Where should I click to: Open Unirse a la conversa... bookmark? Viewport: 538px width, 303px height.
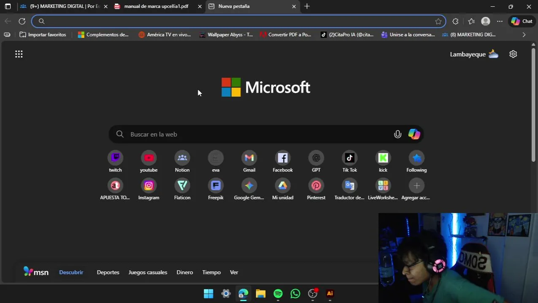(x=408, y=35)
